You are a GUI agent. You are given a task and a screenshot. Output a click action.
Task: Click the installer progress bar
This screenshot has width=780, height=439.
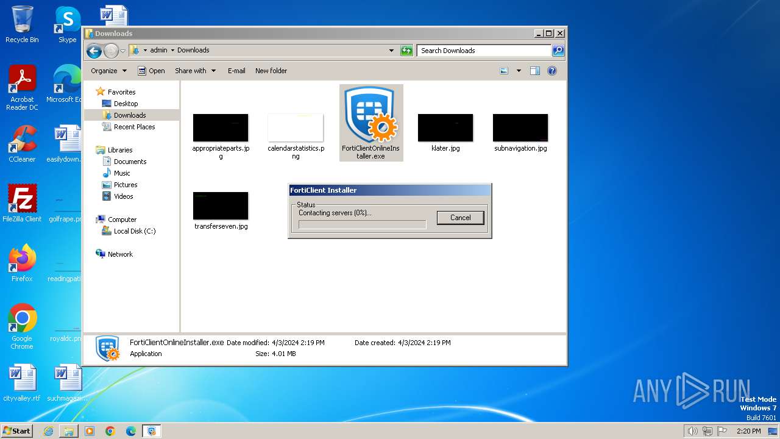(x=362, y=225)
